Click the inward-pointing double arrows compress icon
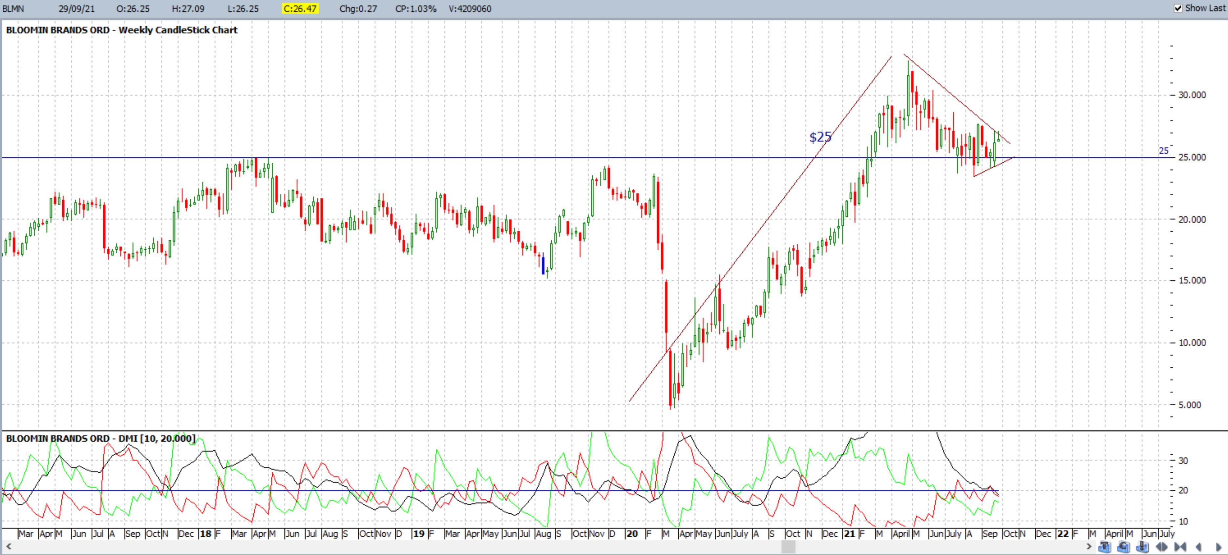The image size is (1228, 555). (1180, 547)
